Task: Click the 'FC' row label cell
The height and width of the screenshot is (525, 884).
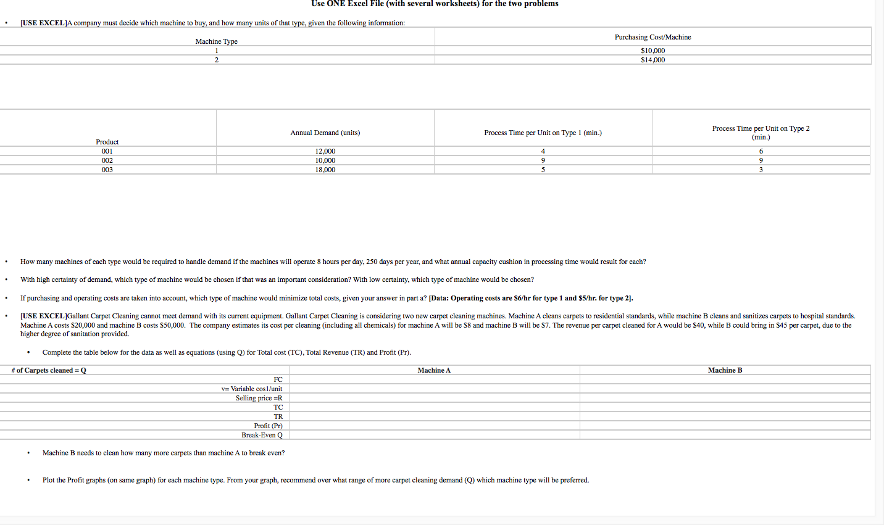Action: (278, 379)
